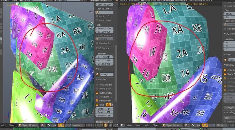Image resolution: width=235 pixels, height=130 pixels.
Task: Enable the Lock Camera to View checkbox
Action: [97, 20]
